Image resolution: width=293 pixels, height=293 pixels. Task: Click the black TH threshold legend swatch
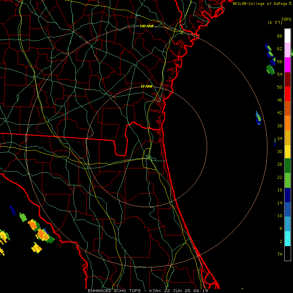click(287, 253)
